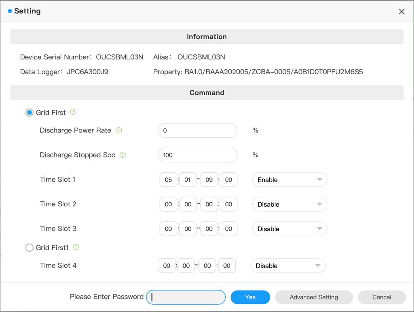Click info icon beside Discharge Power Rate
The image size is (414, 312).
click(x=119, y=130)
